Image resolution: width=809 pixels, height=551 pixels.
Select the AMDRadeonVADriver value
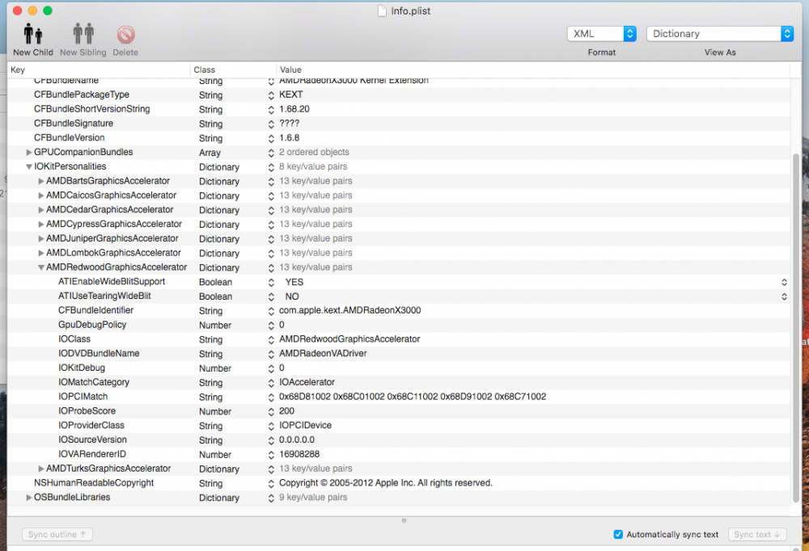coord(323,354)
